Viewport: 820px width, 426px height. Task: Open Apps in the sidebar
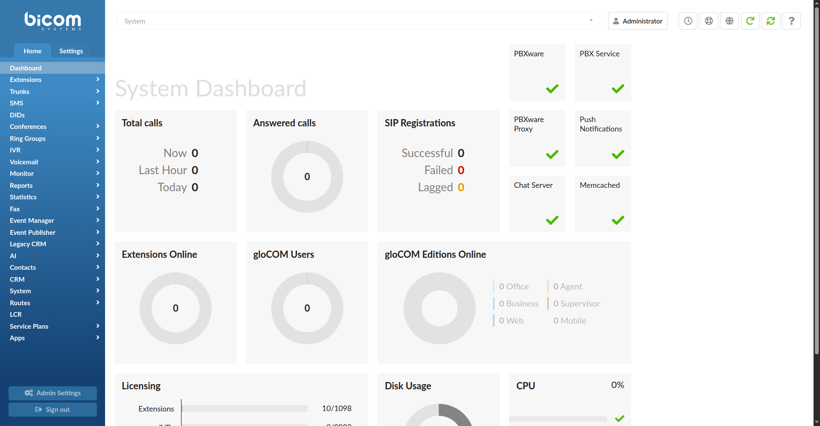(x=53, y=338)
